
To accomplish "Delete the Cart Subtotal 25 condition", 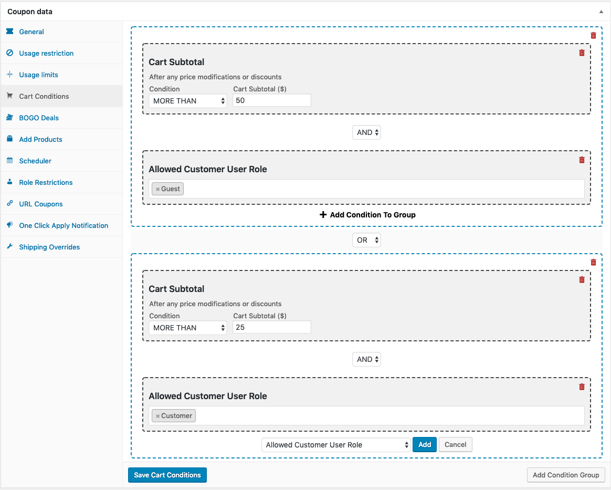I will (582, 279).
